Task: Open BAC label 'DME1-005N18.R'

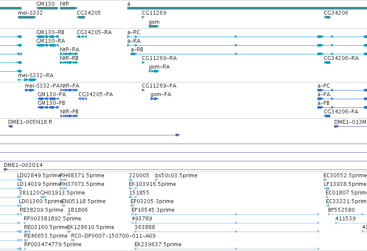Action: click(x=30, y=122)
